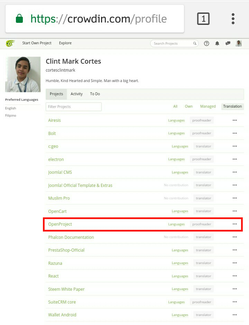This screenshot has width=249, height=325.
Task: Open more options for Joomla! Official Template row
Action: point(234,185)
